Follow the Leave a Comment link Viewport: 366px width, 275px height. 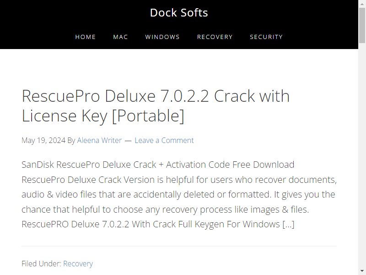pyautogui.click(x=164, y=140)
